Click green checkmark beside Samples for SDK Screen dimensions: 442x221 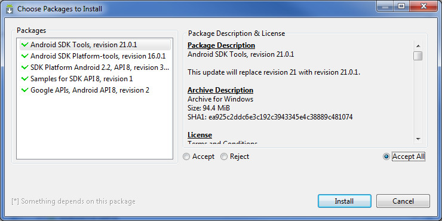(25, 79)
